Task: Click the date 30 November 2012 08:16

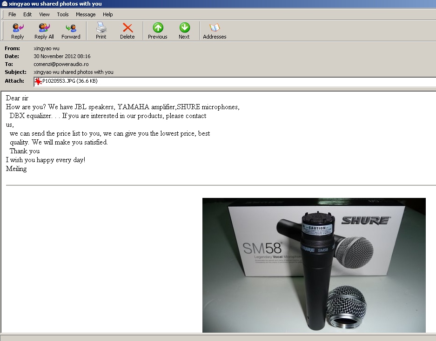Action: 62,56
